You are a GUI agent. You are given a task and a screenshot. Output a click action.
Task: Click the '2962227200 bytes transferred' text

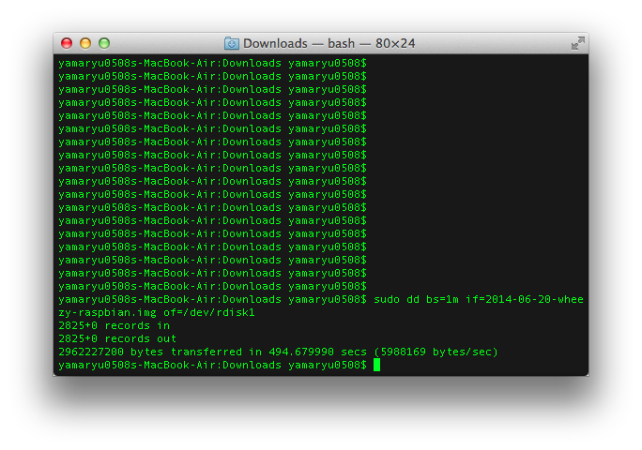point(150,352)
